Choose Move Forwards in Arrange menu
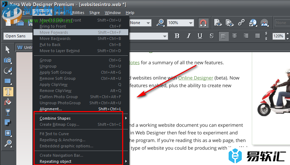 [81, 32]
